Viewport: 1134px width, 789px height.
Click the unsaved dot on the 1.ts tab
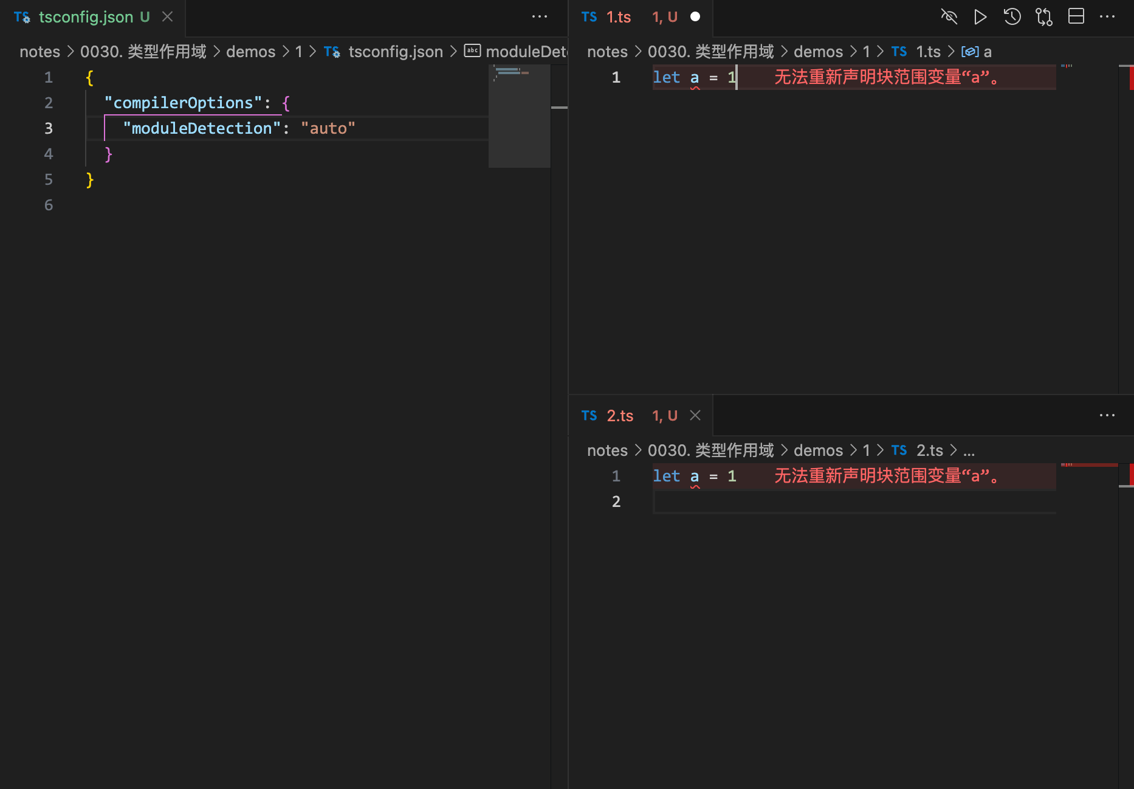(695, 17)
